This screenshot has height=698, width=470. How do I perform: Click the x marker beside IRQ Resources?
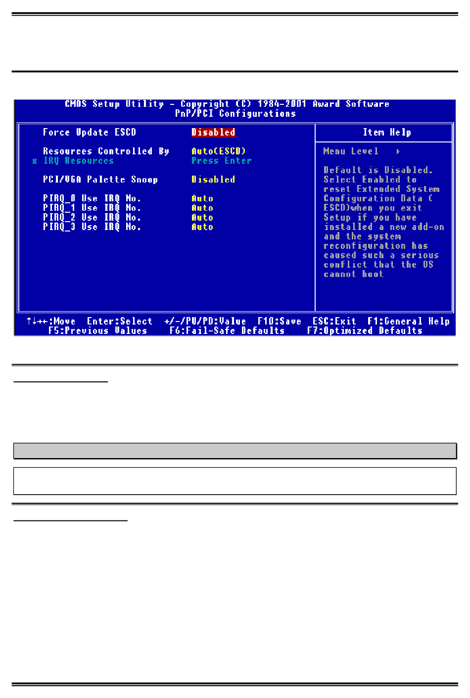coord(35,161)
